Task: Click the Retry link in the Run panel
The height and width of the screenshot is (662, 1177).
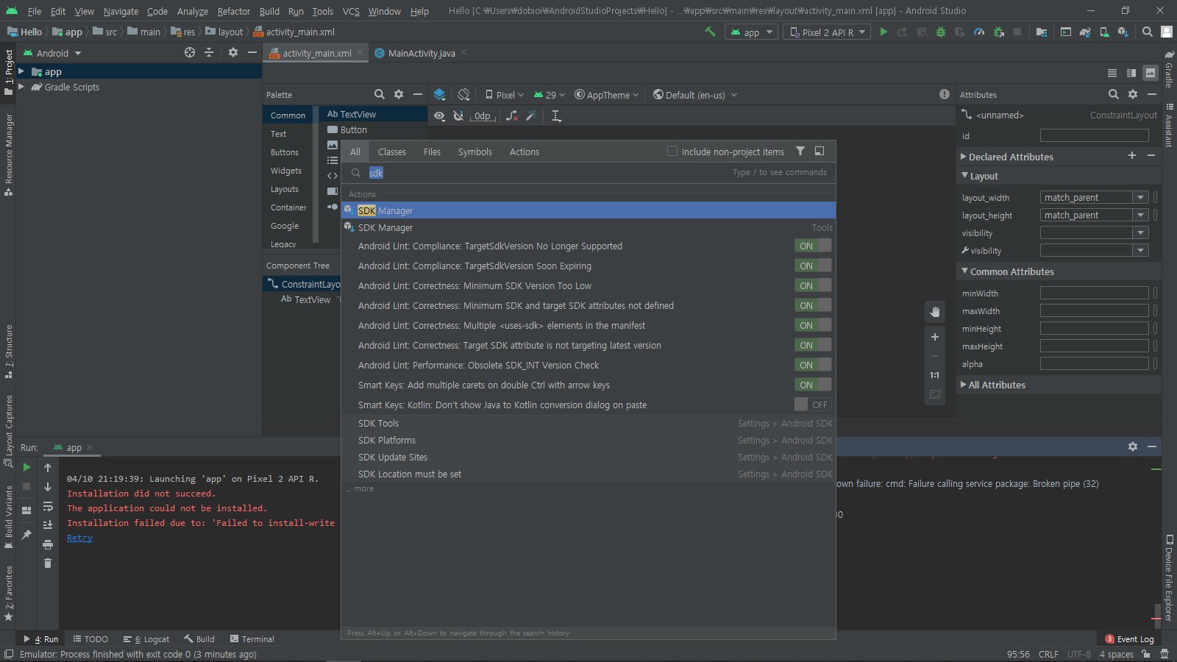Action: pyautogui.click(x=79, y=538)
